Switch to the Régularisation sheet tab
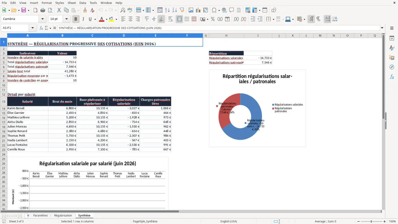Viewport: 398px width, 224px height. click(x=63, y=216)
